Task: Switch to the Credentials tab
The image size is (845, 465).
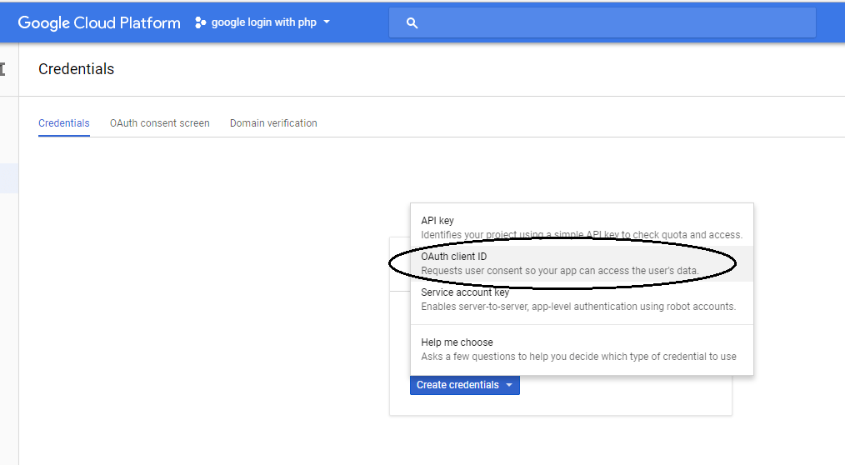Action: (64, 123)
